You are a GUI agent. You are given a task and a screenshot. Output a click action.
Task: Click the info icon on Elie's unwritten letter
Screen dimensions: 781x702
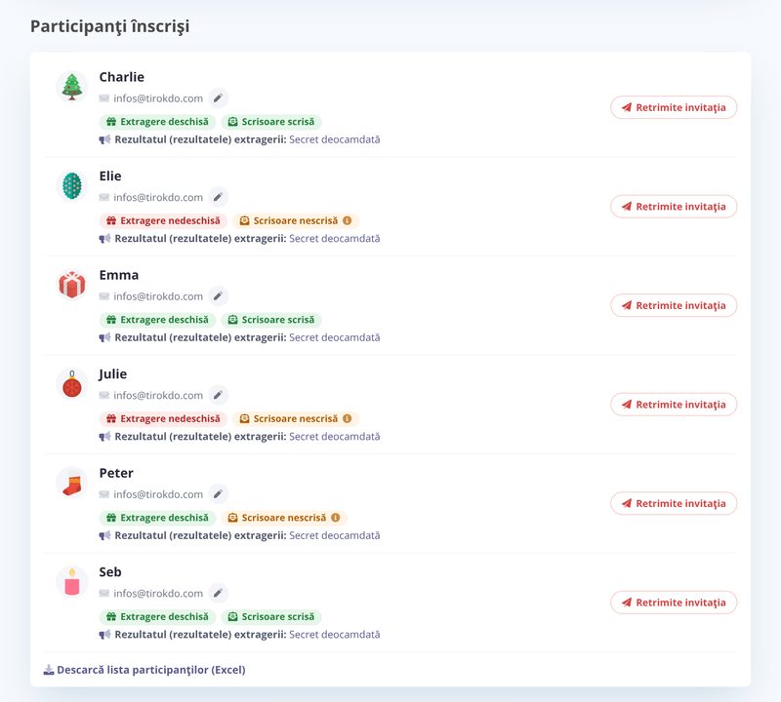tap(348, 220)
